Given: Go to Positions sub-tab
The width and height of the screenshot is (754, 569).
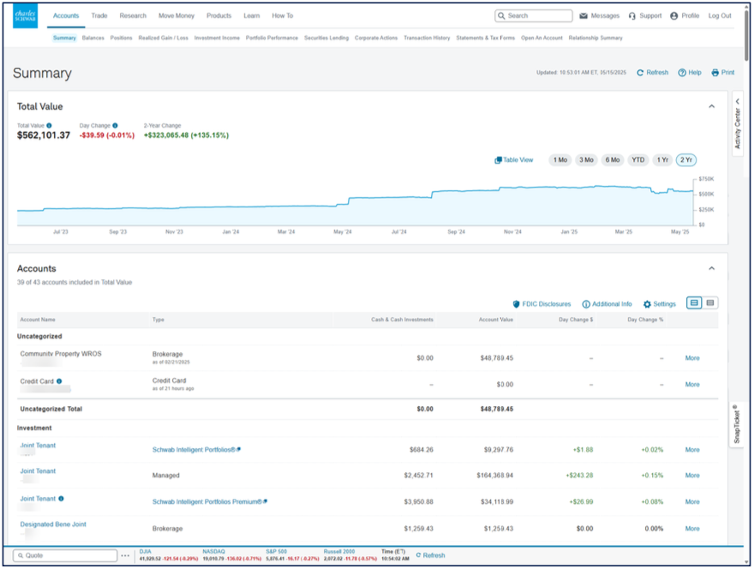Looking at the screenshot, I should point(121,38).
